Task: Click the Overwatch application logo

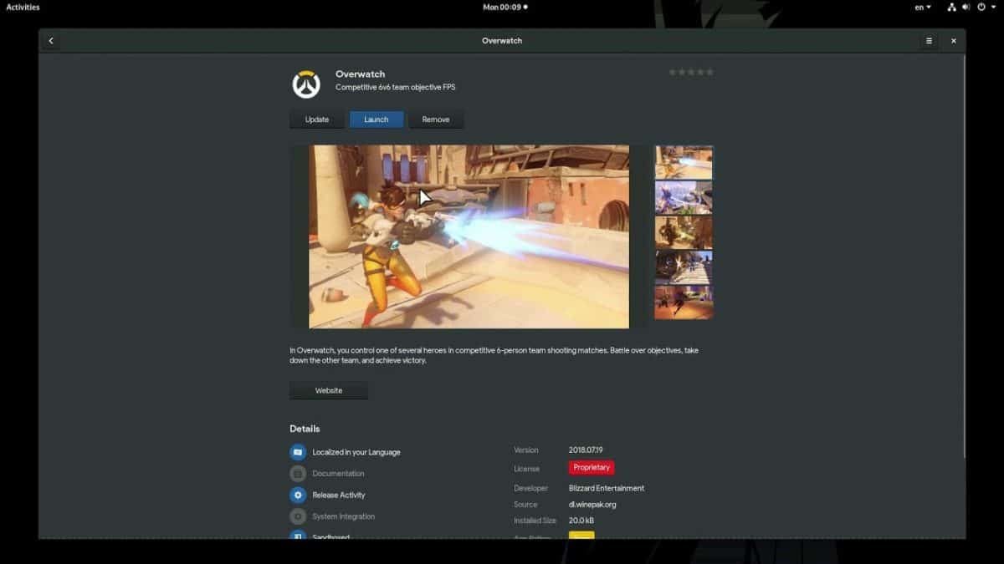Action: pyautogui.click(x=305, y=84)
